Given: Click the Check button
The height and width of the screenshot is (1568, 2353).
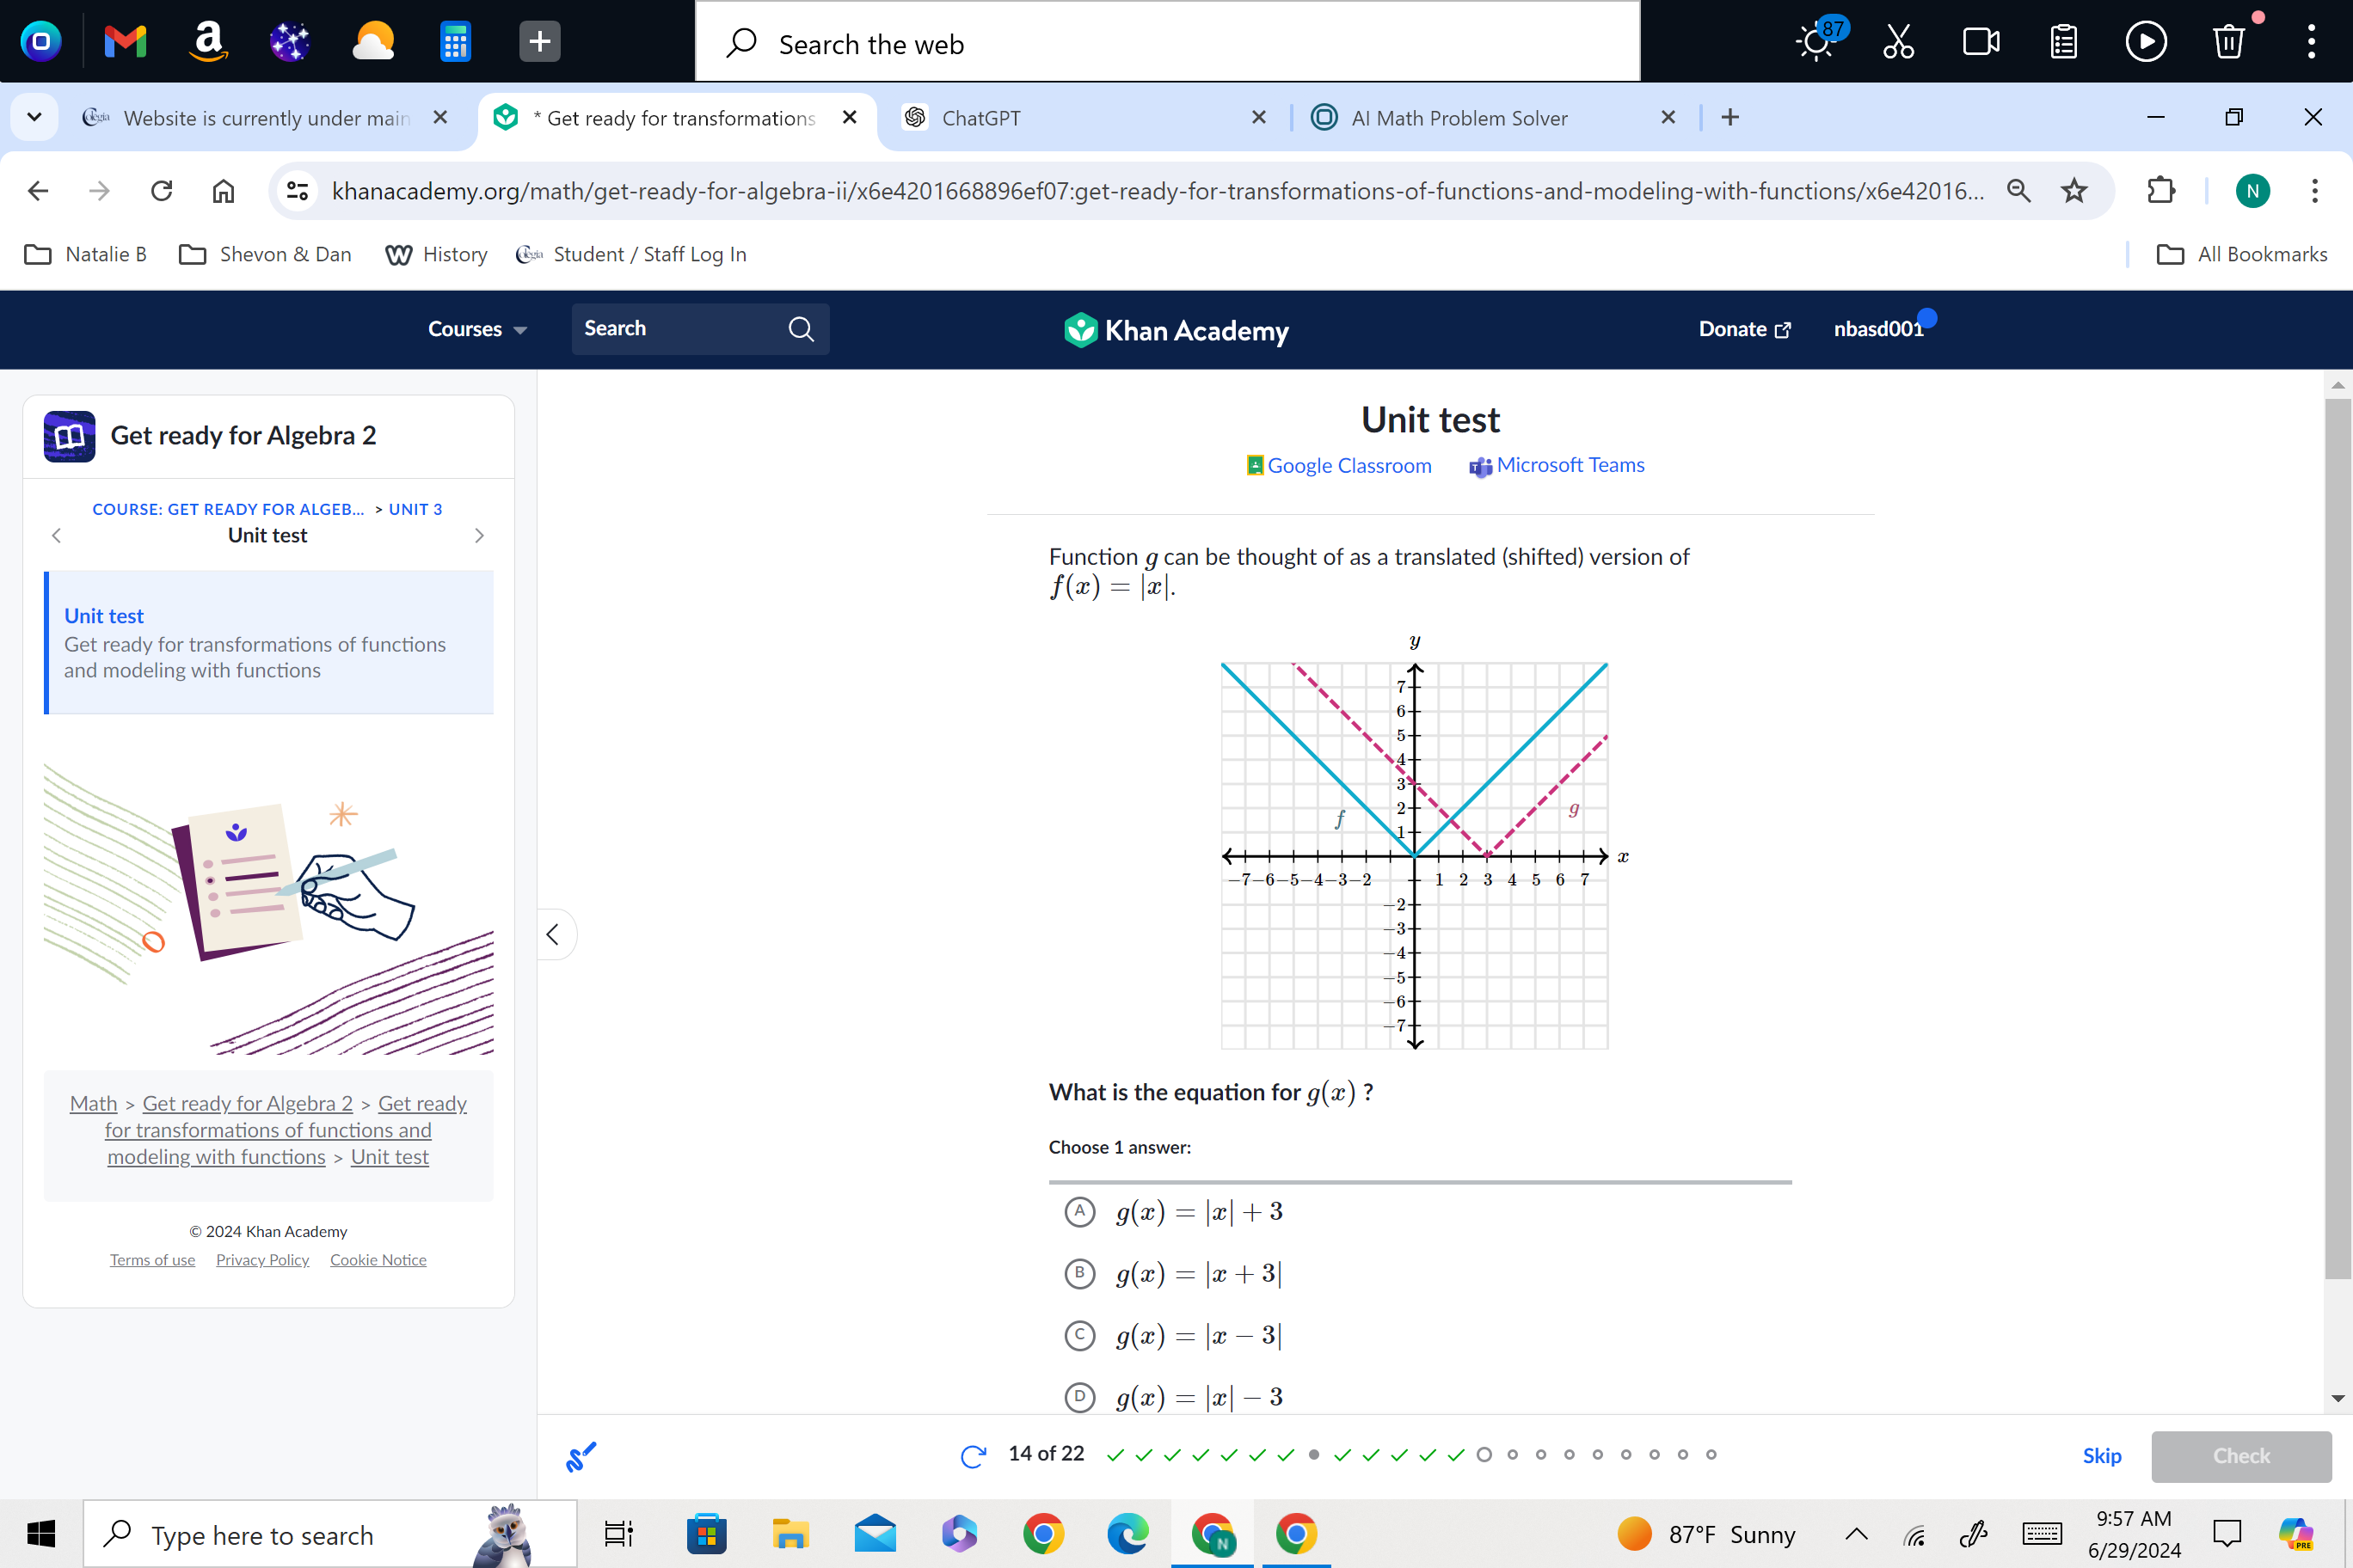Looking at the screenshot, I should coord(2241,1456).
